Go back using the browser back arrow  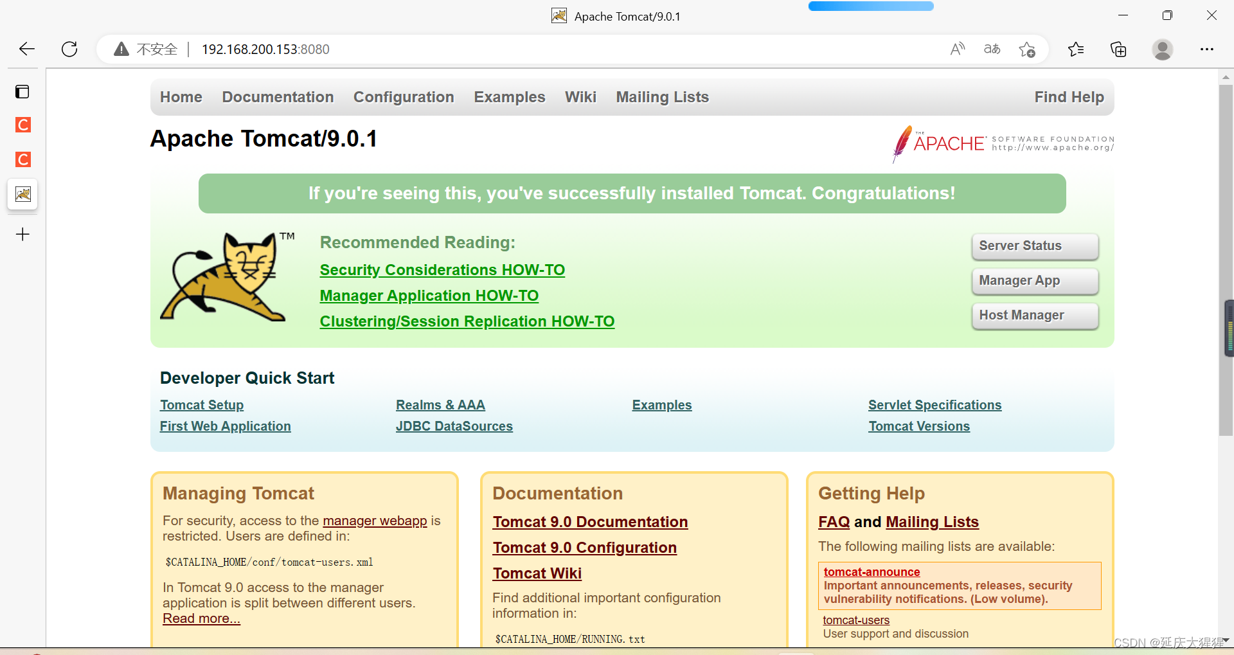pos(27,49)
